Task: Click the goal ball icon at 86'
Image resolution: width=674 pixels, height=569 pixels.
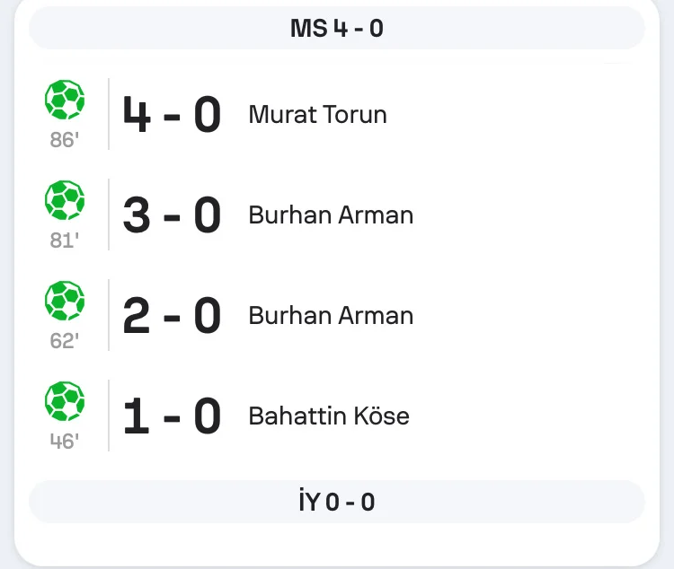Action: pos(65,100)
